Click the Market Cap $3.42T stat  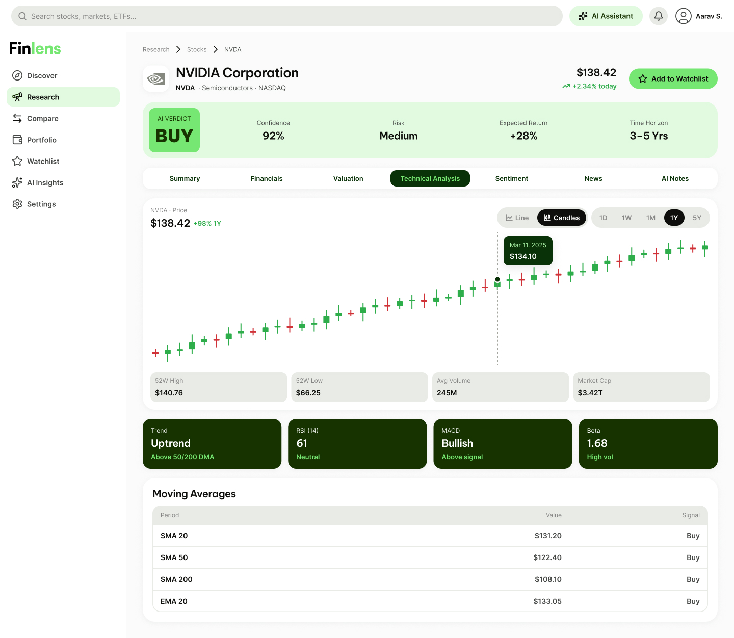642,387
